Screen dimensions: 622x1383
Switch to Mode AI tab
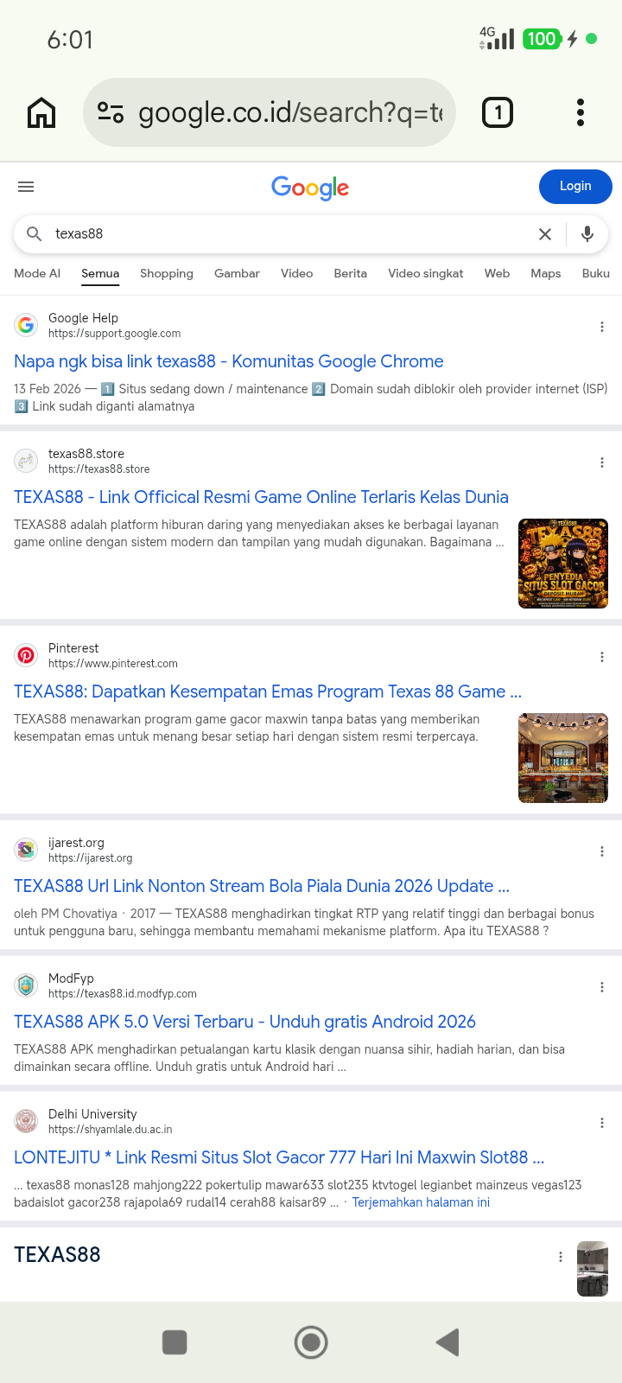37,273
